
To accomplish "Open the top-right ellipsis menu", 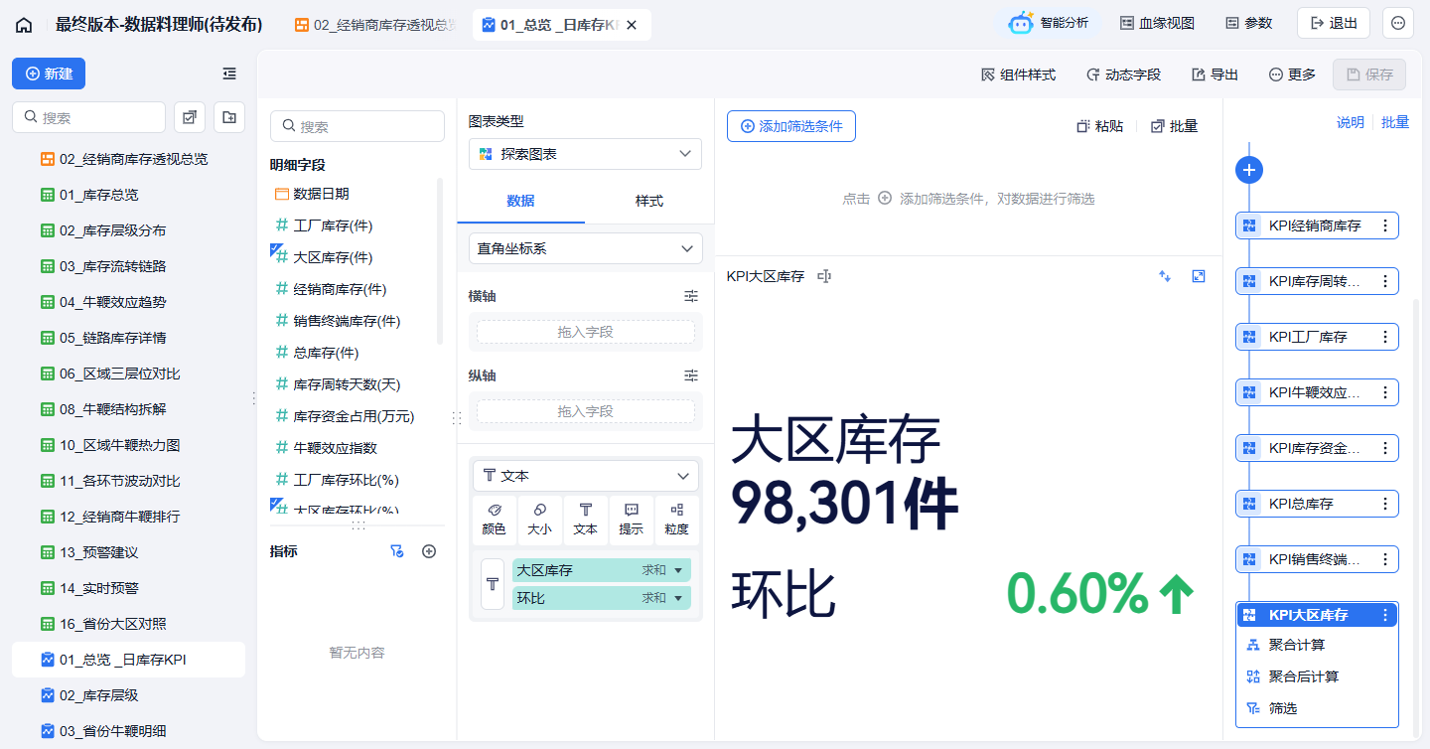I will point(1398,23).
